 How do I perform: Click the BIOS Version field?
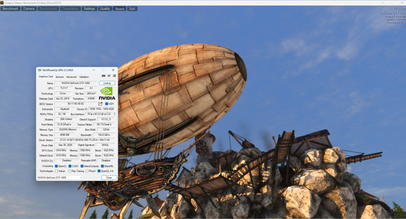pyautogui.click(x=76, y=104)
